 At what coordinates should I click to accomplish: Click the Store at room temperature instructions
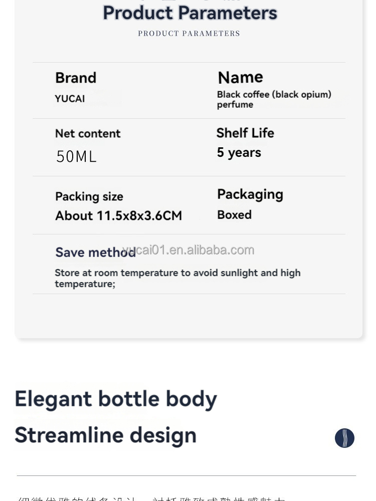pyautogui.click(x=178, y=278)
